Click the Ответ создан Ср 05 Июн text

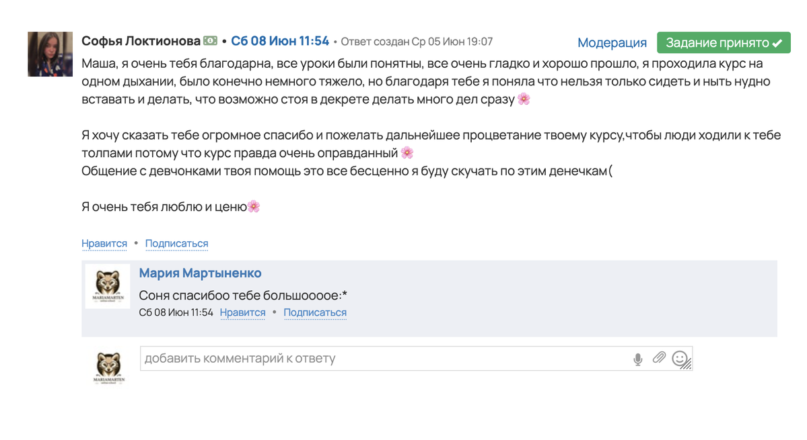point(417,42)
